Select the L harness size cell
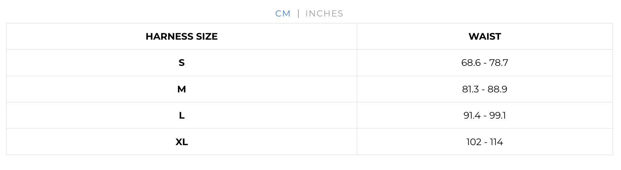 pos(182,115)
